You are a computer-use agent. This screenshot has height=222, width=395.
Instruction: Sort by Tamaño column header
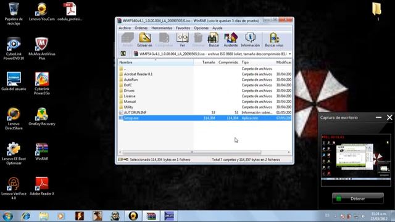point(205,62)
